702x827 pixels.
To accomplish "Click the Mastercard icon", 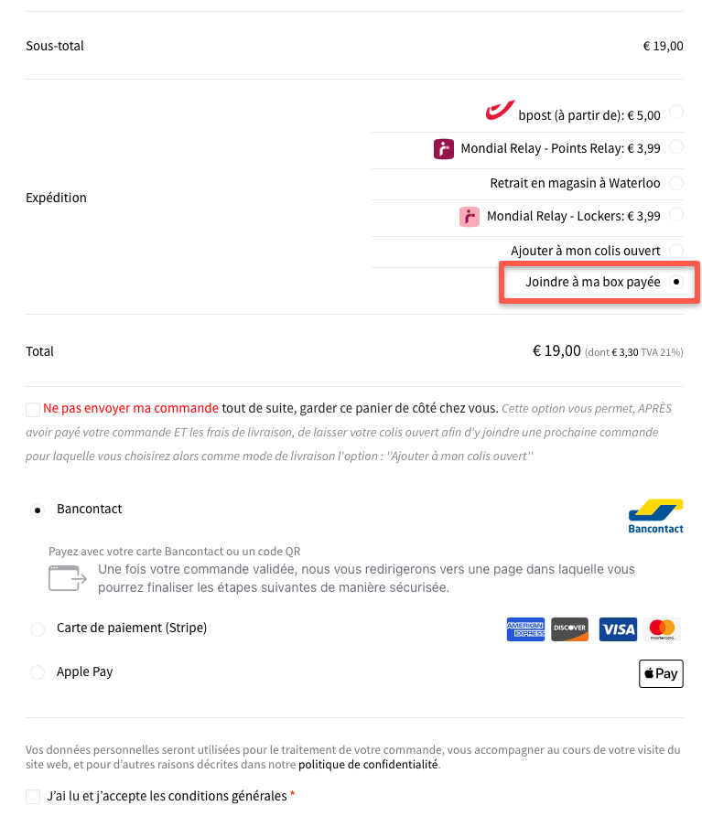I will click(663, 629).
